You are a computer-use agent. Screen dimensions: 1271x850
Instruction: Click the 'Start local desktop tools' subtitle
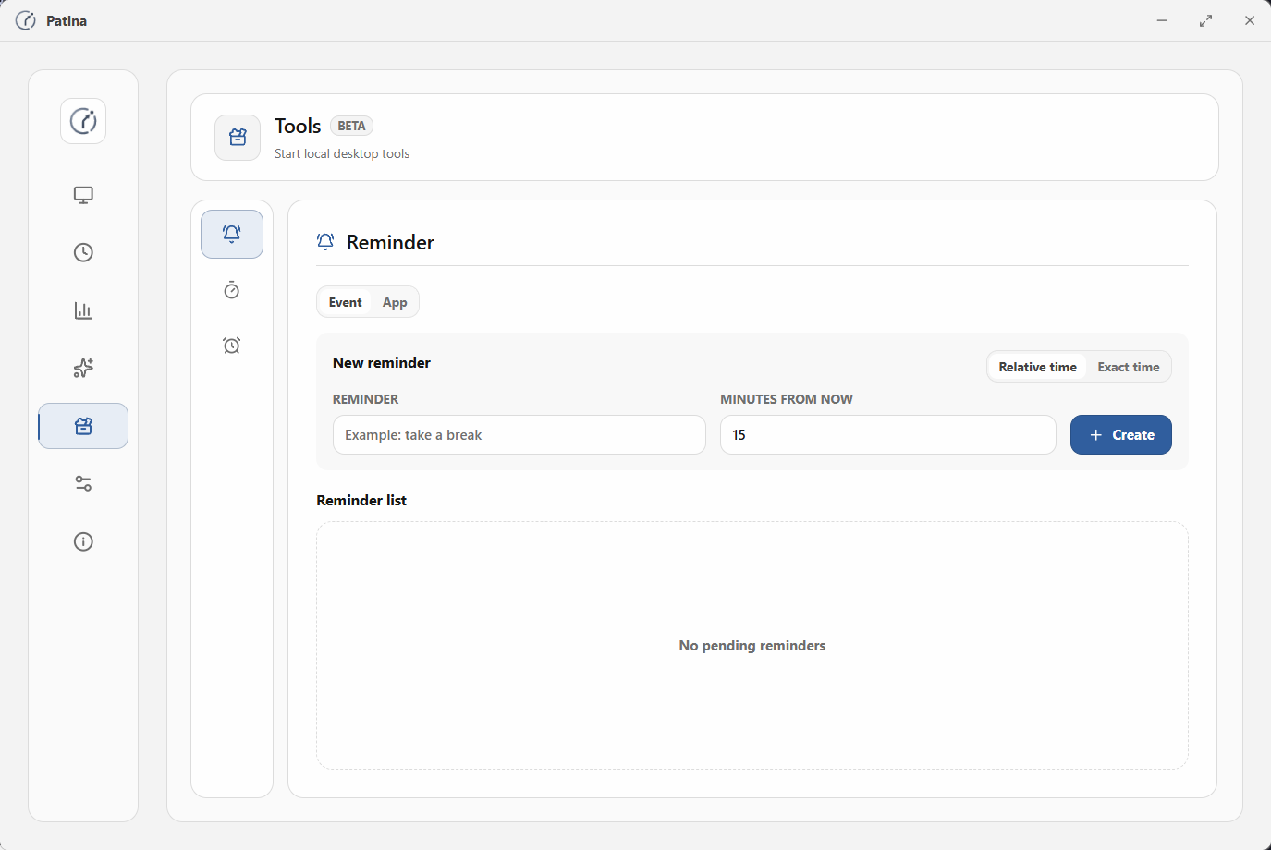coord(342,153)
